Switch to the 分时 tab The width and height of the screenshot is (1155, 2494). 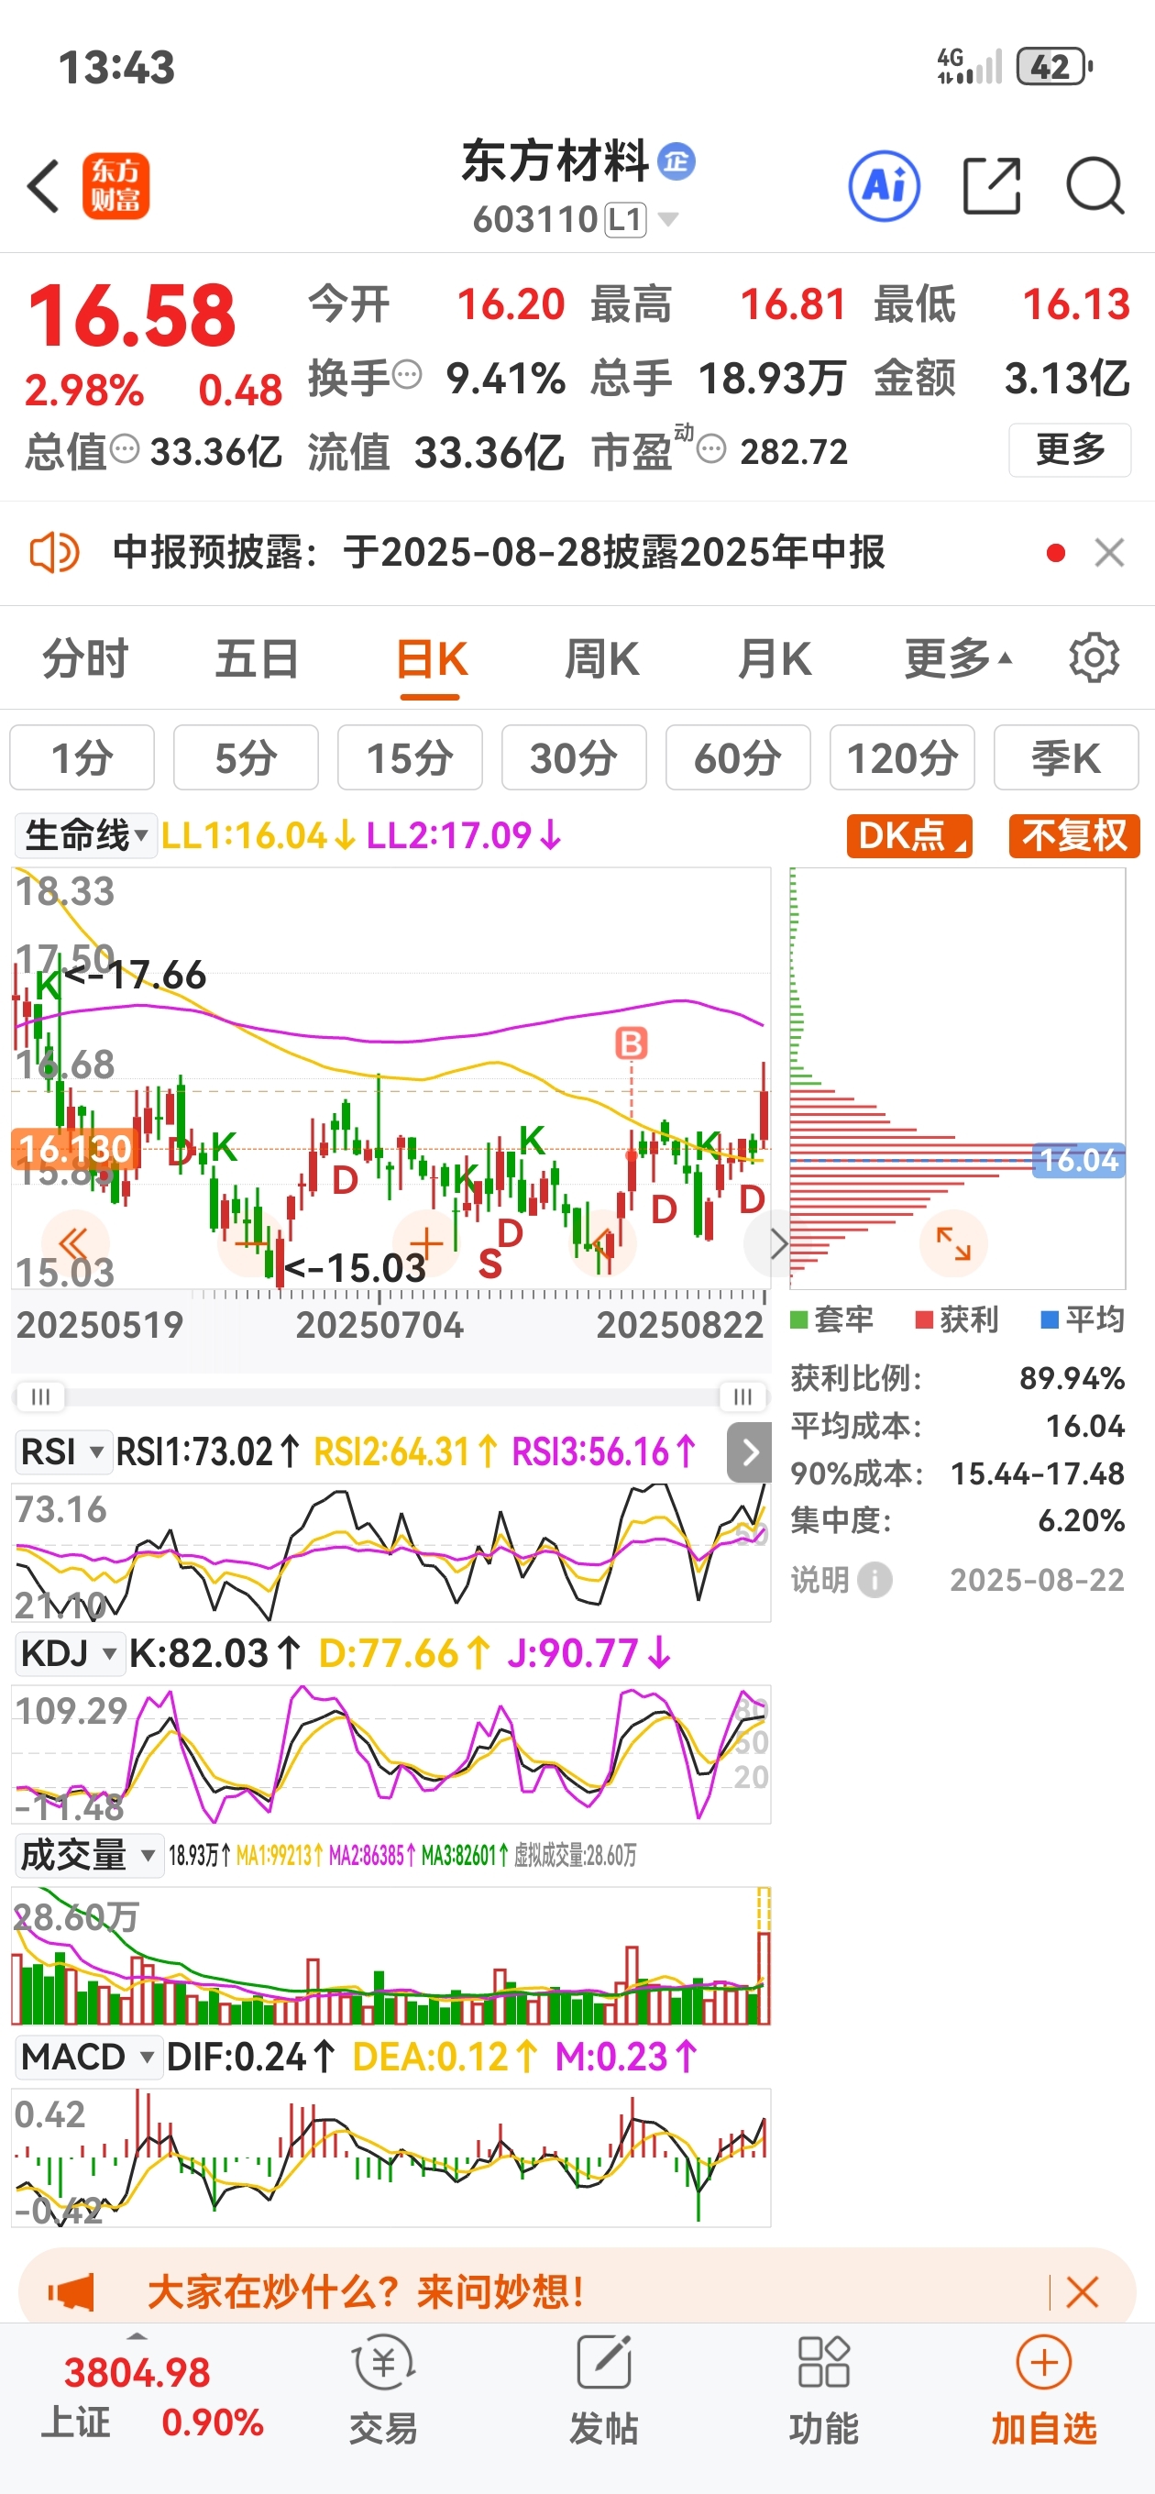(85, 658)
